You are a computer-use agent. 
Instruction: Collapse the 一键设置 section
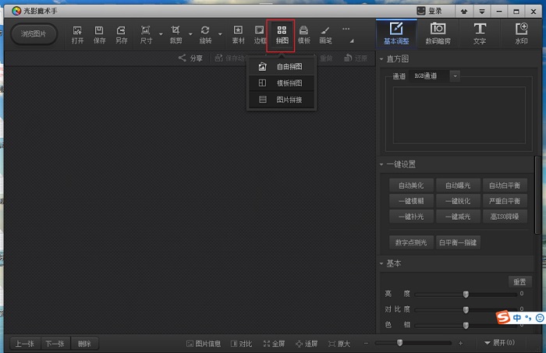(x=381, y=164)
